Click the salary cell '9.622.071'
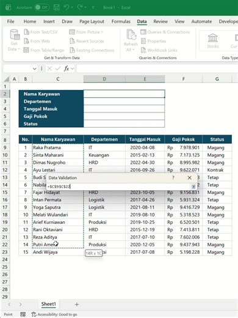238x318 pixels. [x=184, y=170]
